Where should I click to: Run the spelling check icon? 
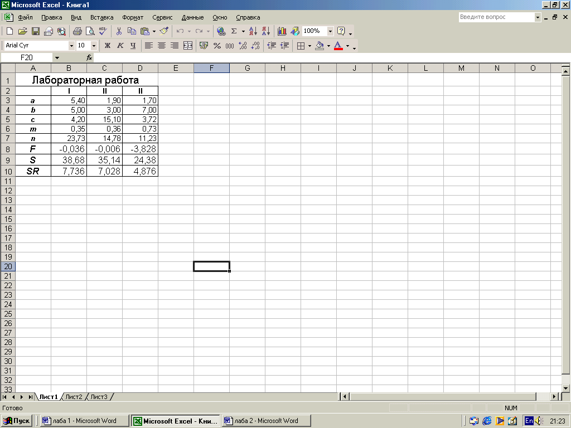coord(103,31)
